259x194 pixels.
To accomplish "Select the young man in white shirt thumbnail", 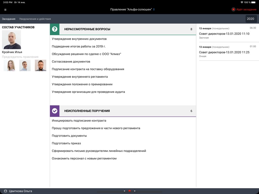I will [x=25, y=65].
